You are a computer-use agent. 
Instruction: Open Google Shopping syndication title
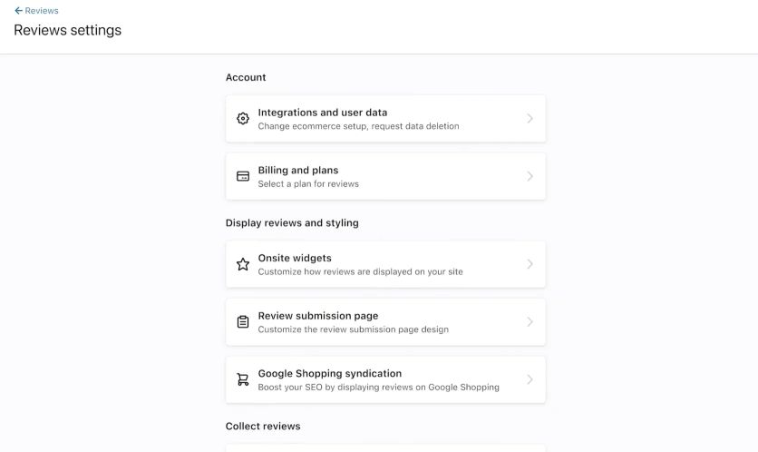pos(330,374)
